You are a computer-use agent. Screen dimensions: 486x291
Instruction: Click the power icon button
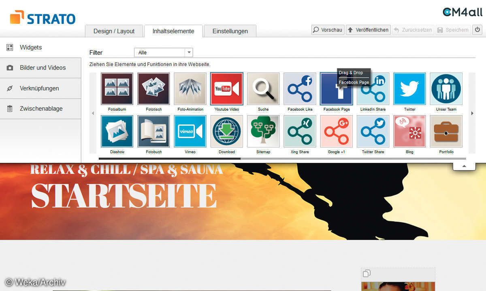point(477,30)
